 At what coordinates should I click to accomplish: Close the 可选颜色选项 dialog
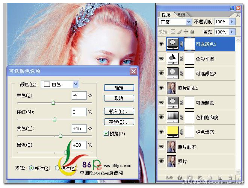coord(133,71)
